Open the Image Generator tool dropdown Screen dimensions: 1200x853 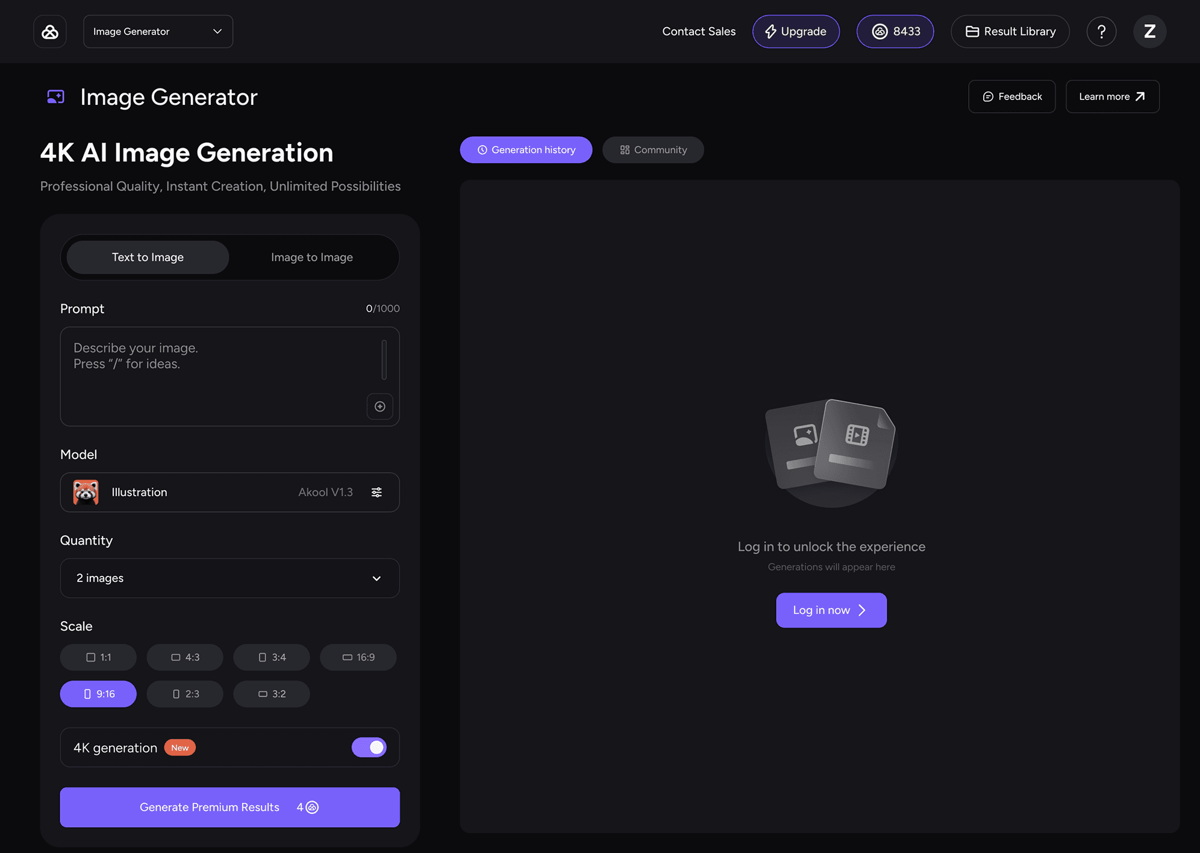[x=158, y=31]
